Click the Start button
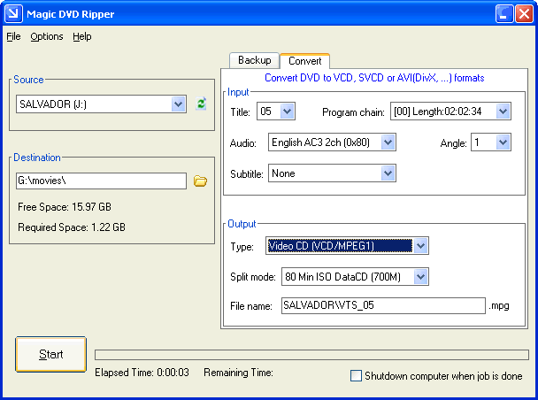 (x=50, y=354)
